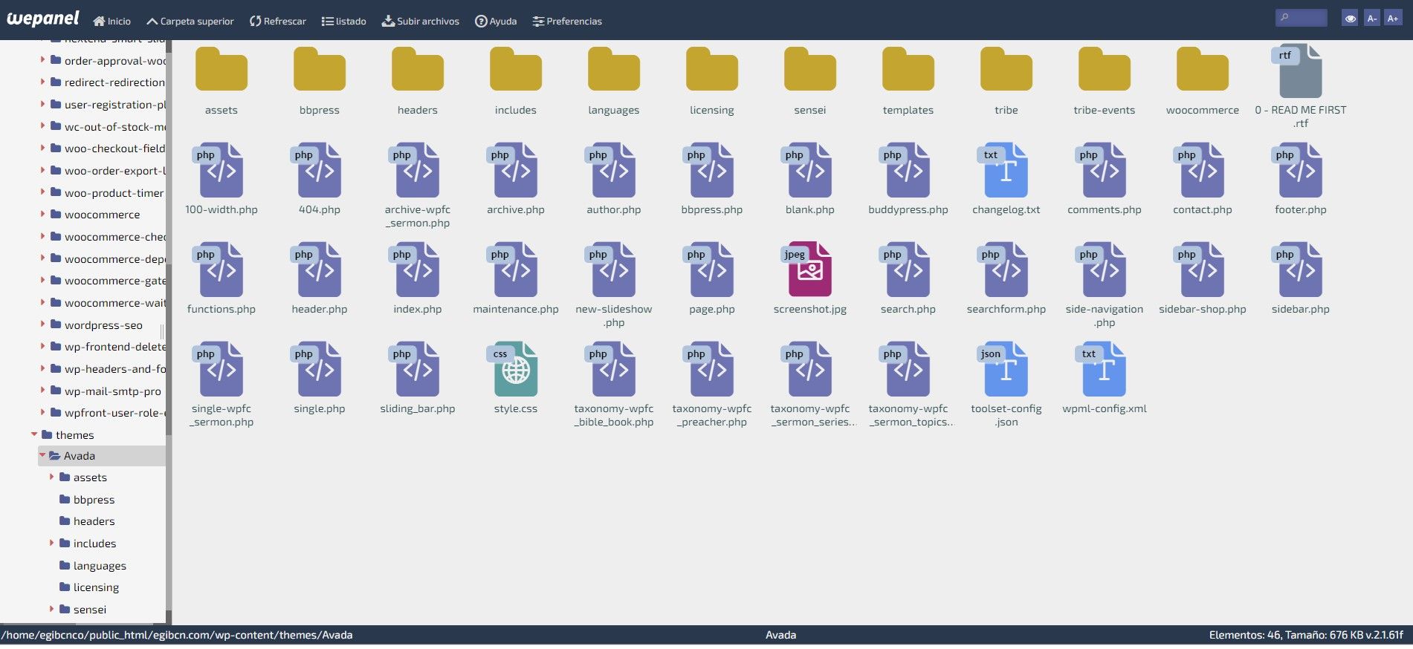
Task: Collapse the Avada tree node
Action: [x=42, y=455]
